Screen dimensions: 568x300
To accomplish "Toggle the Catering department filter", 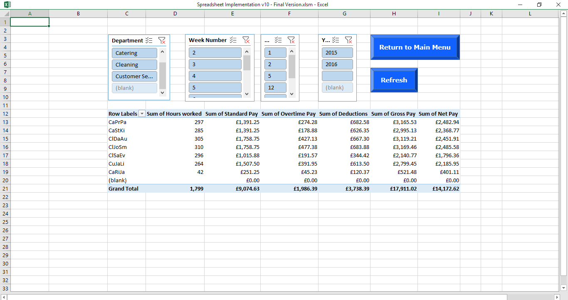I will [x=134, y=53].
